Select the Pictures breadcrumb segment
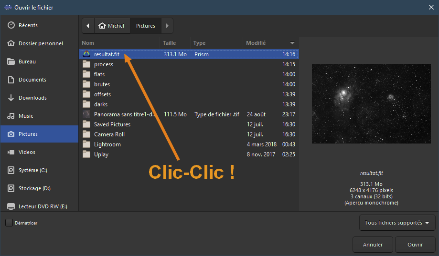This screenshot has width=439, height=256. (146, 26)
